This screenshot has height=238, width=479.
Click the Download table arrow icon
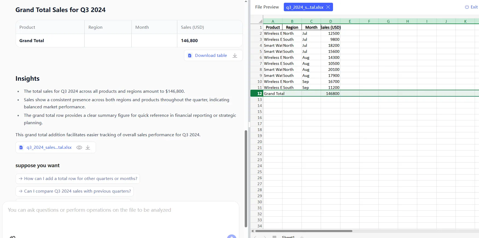click(x=235, y=56)
